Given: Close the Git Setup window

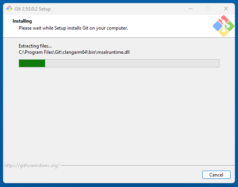Looking at the screenshot, I should 226,9.
